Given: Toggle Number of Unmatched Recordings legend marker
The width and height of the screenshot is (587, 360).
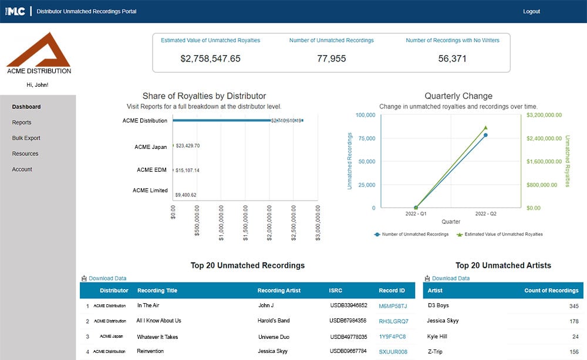Looking at the screenshot, I should [377, 234].
